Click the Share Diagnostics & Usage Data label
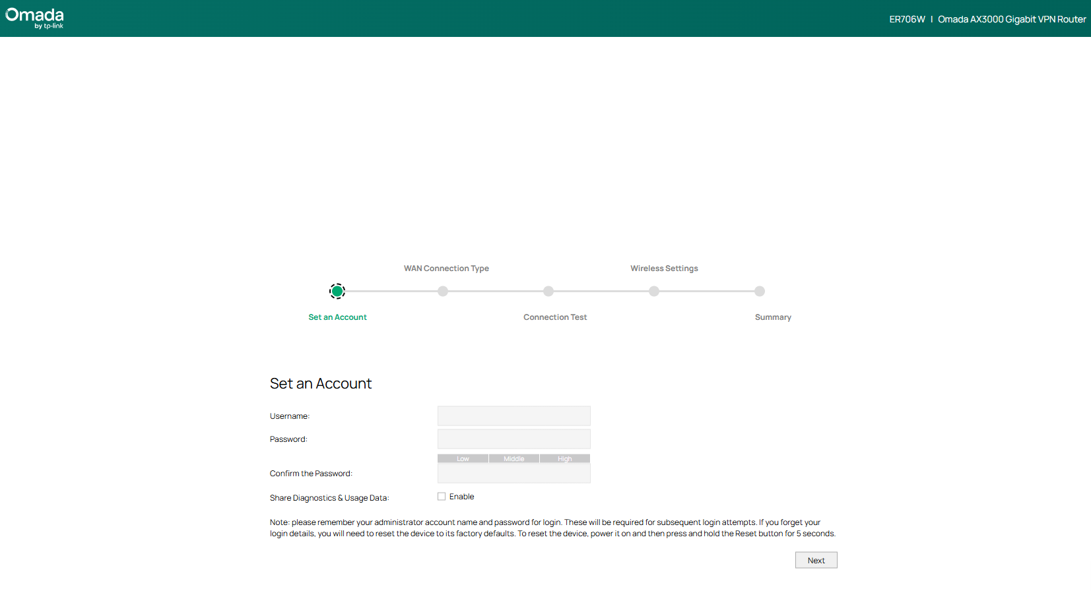The image size is (1091, 591). (x=329, y=498)
